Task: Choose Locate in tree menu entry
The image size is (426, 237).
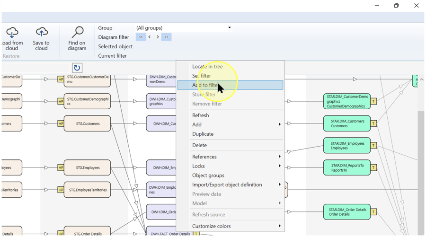Action: coord(230,67)
